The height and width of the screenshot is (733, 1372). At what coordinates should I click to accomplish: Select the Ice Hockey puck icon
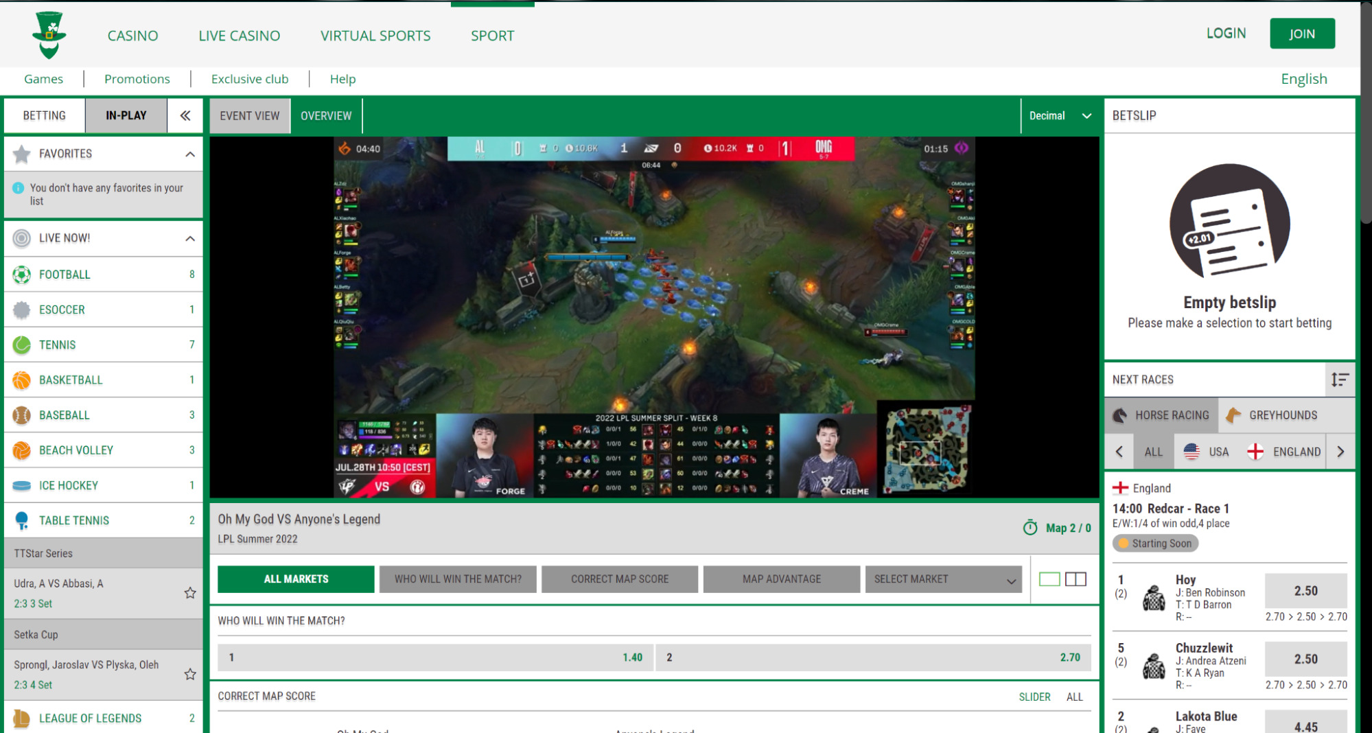click(22, 485)
